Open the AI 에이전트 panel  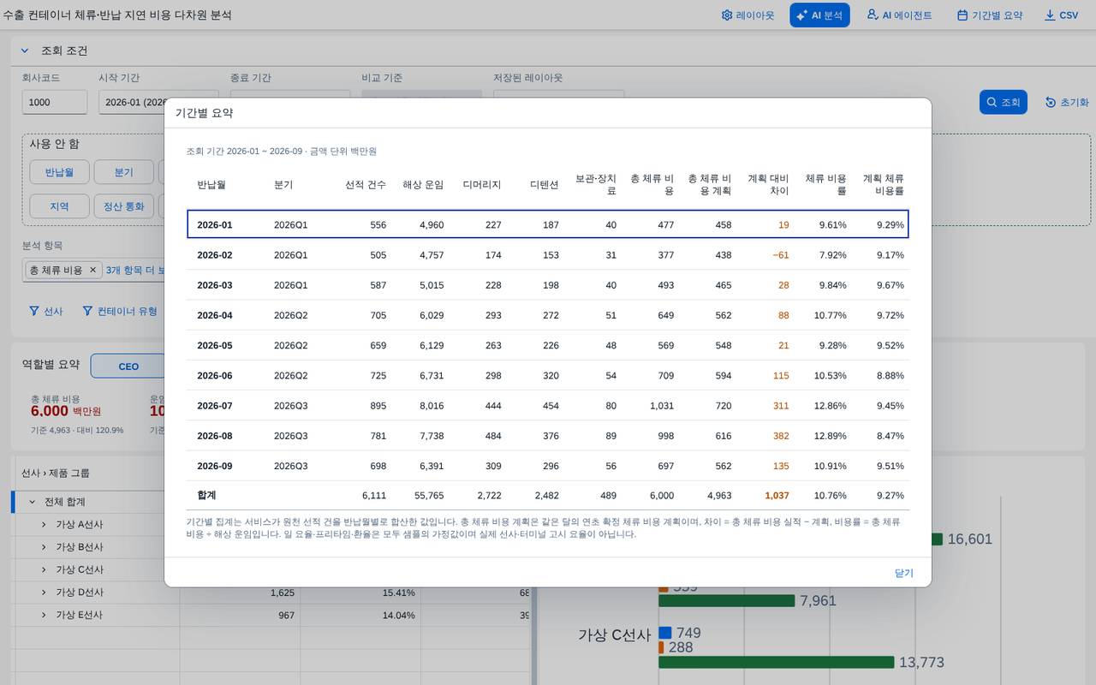click(x=899, y=15)
